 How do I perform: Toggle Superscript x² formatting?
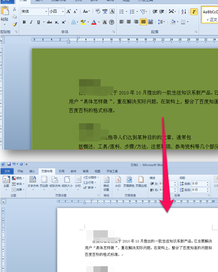[64, 22]
